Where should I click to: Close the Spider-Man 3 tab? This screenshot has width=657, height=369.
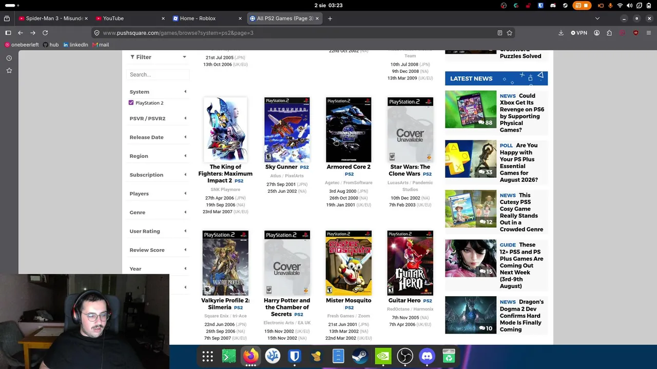[86, 18]
